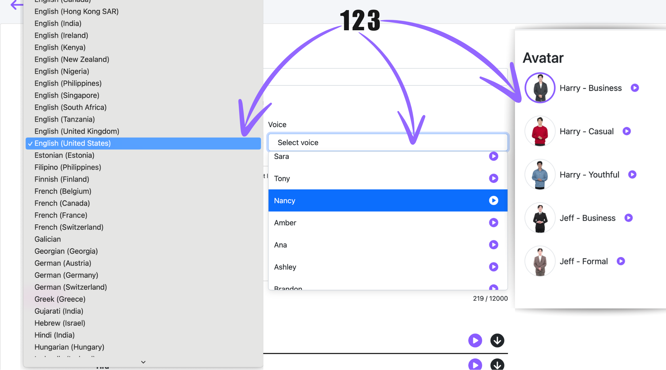The image size is (666, 370).
Task: Play preview for Harry - Business avatar
Action: (x=635, y=87)
